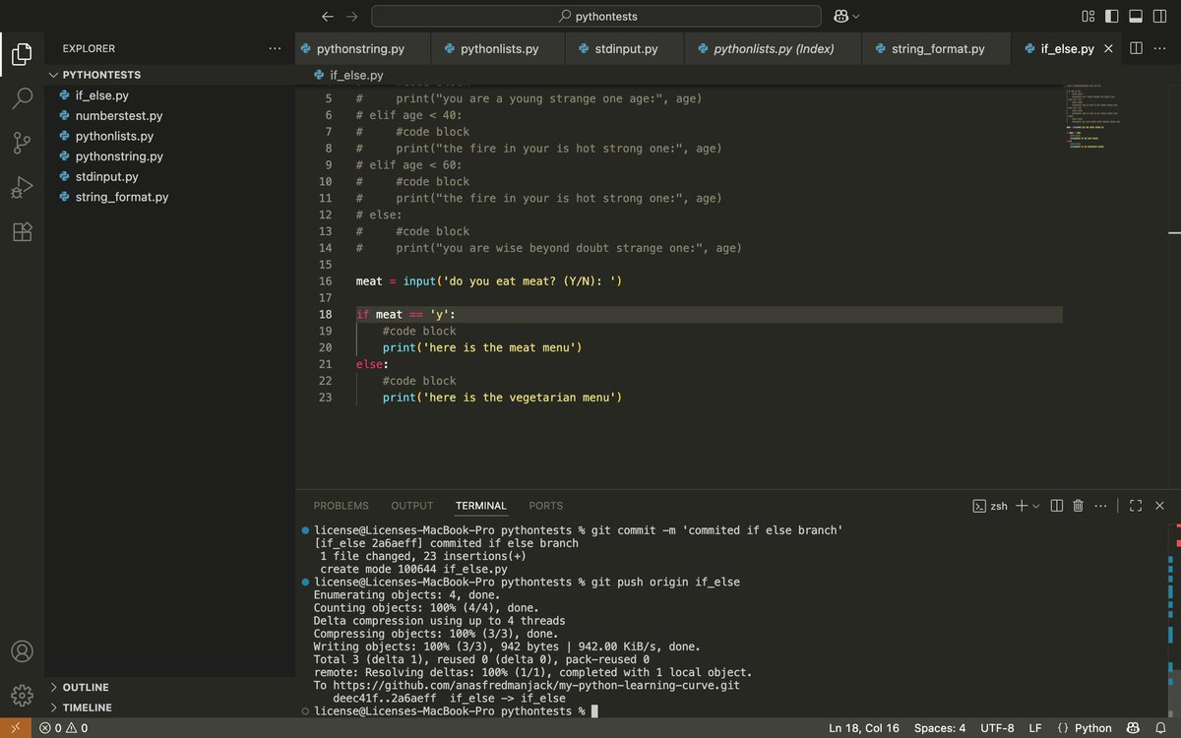Open Copilot status icon in status bar
The height and width of the screenshot is (738, 1181).
(1133, 728)
